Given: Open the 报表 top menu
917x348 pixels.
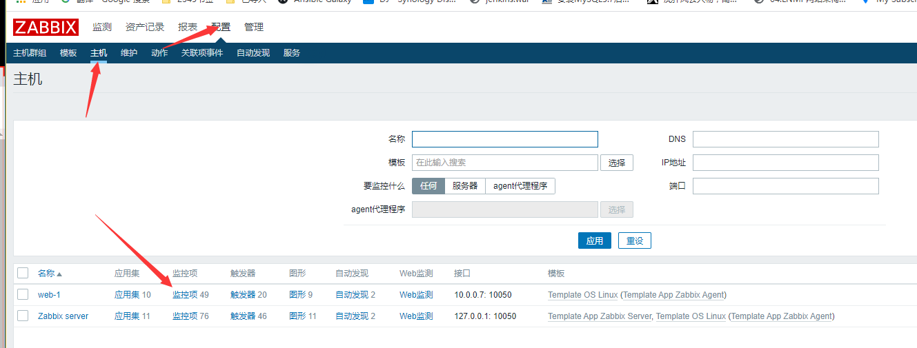Looking at the screenshot, I should pyautogui.click(x=188, y=28).
